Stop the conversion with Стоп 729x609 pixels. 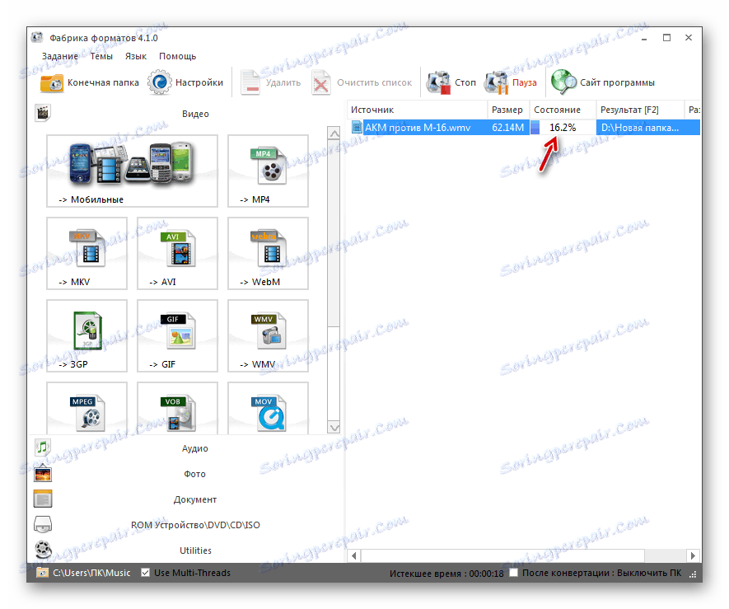click(x=451, y=82)
